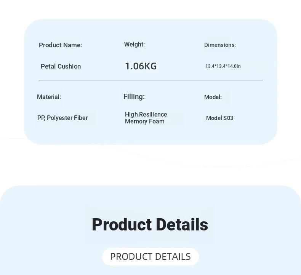
Task: Click the 'Product Name:' label
Action: 61,45
